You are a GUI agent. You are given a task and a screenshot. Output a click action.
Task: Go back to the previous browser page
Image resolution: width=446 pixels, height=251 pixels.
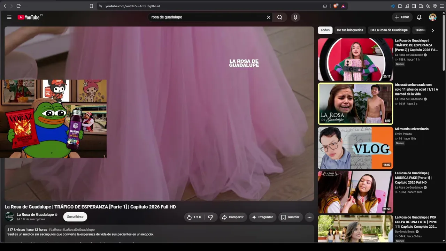pyautogui.click(x=5, y=6)
